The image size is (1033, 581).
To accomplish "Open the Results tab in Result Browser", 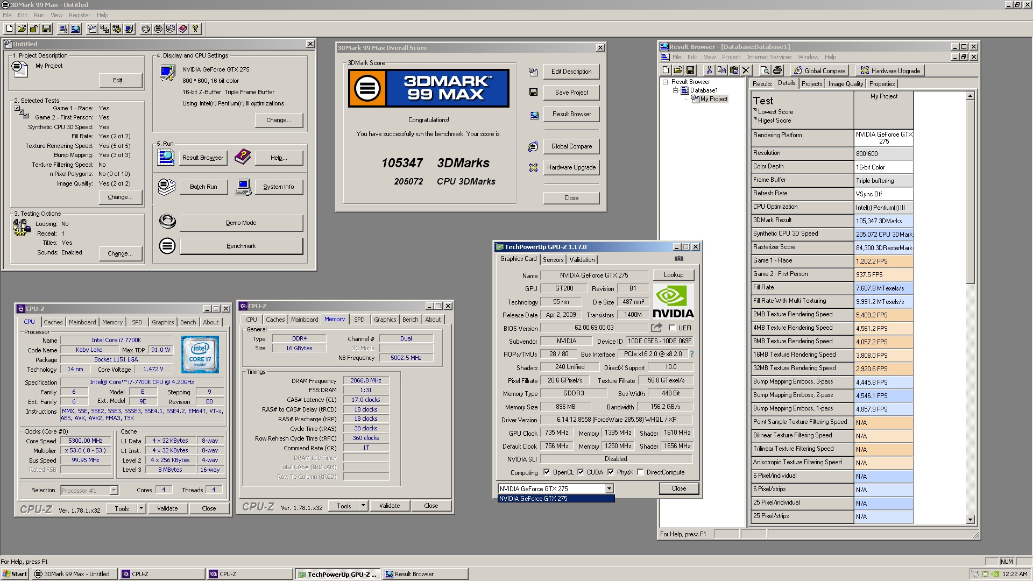I will pyautogui.click(x=762, y=84).
